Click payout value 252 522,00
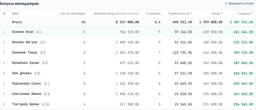Screen dimensions: 256x110 point(243,42)
